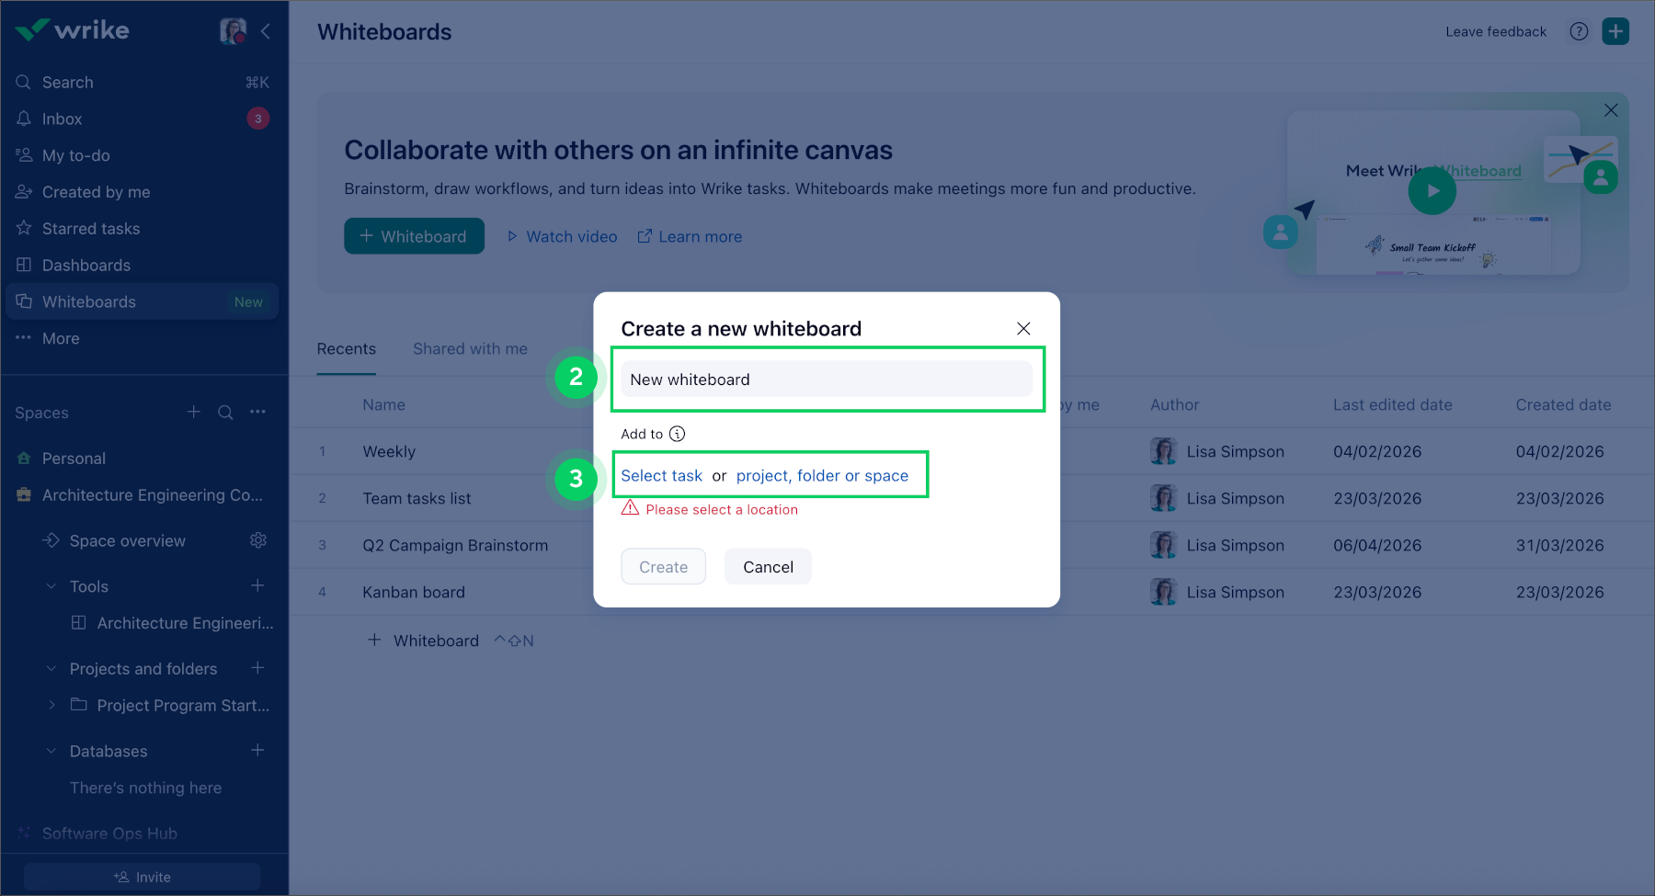The height and width of the screenshot is (896, 1655).
Task: Choose project, folder or space link
Action: (822, 475)
